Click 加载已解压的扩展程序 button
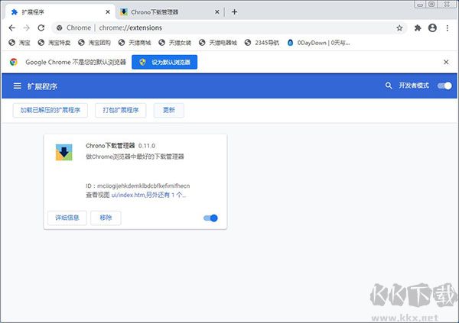 click(50, 111)
